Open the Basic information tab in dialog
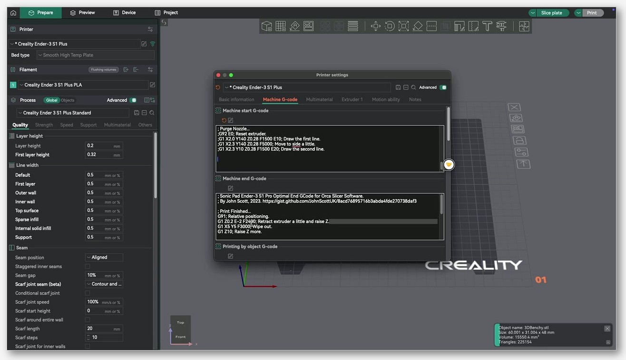The width and height of the screenshot is (626, 360). pos(236,100)
